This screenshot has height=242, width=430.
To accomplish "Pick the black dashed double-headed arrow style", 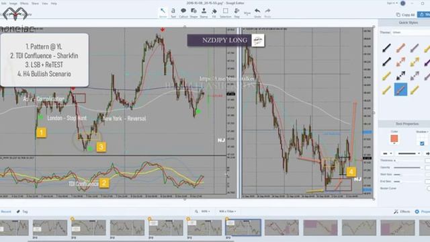I will [x=400, y=76].
